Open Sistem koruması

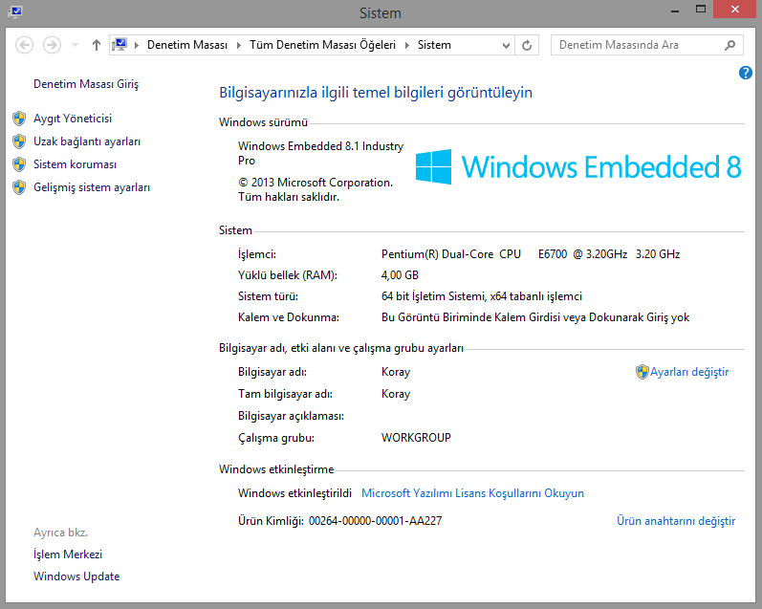coord(75,164)
